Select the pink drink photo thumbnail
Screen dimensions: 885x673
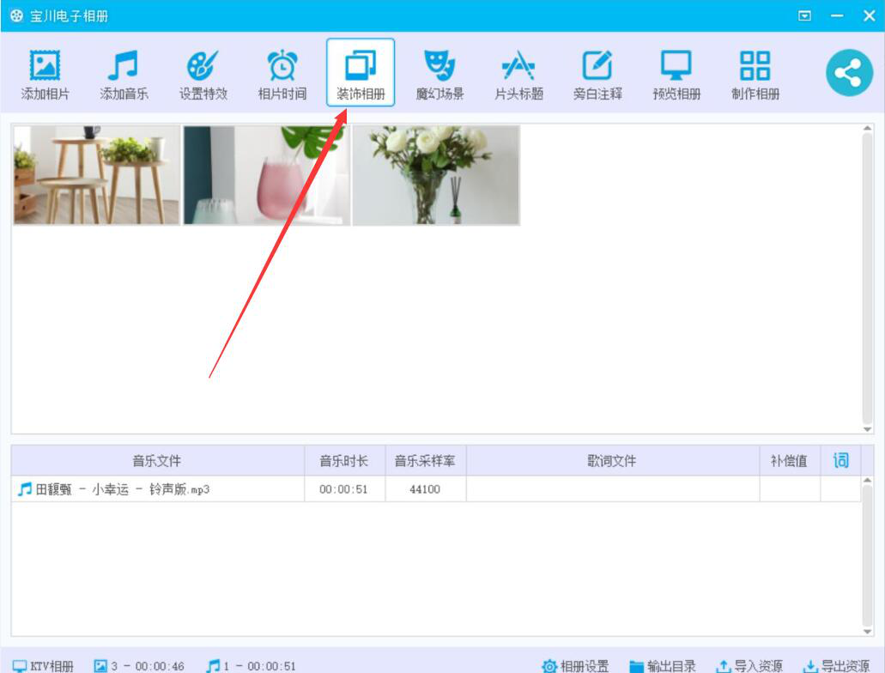pos(266,175)
